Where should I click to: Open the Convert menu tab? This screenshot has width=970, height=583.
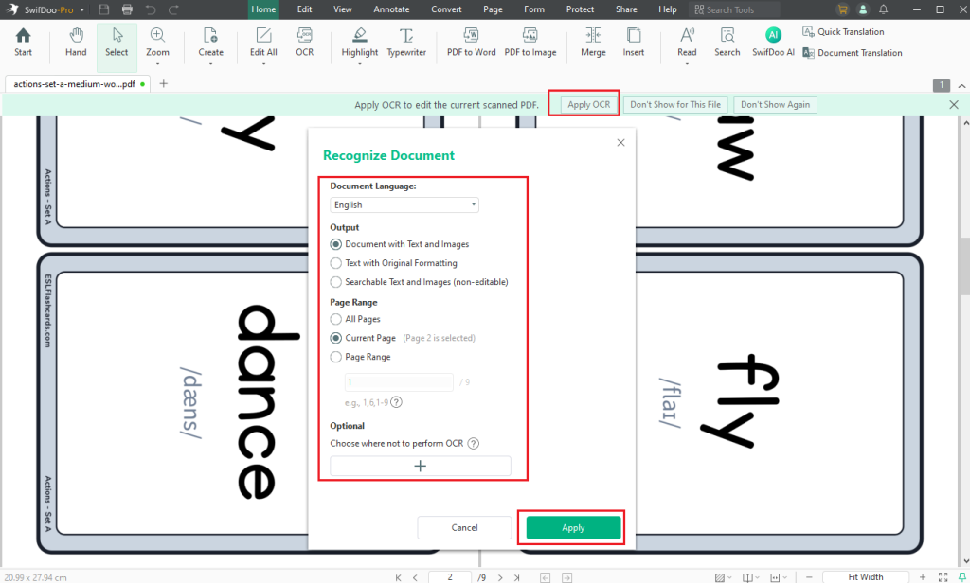[446, 9]
